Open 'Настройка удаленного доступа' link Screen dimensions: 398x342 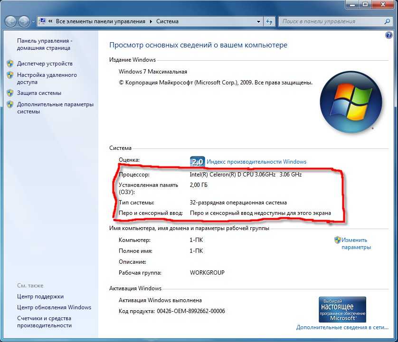click(47, 79)
